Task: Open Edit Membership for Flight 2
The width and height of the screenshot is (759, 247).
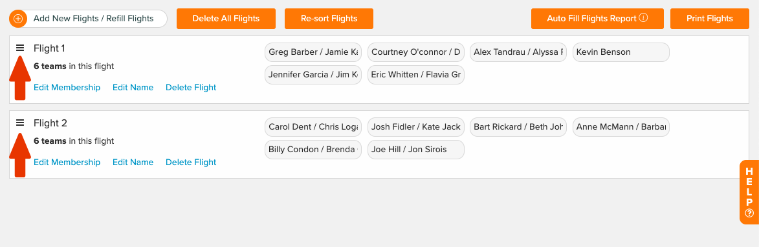Action: pos(67,162)
